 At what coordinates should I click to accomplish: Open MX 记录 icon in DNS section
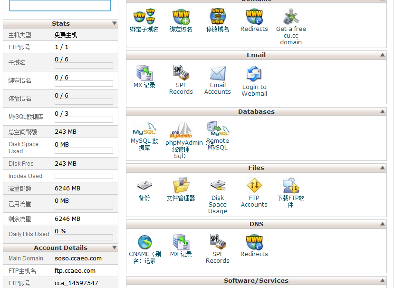pos(181,242)
